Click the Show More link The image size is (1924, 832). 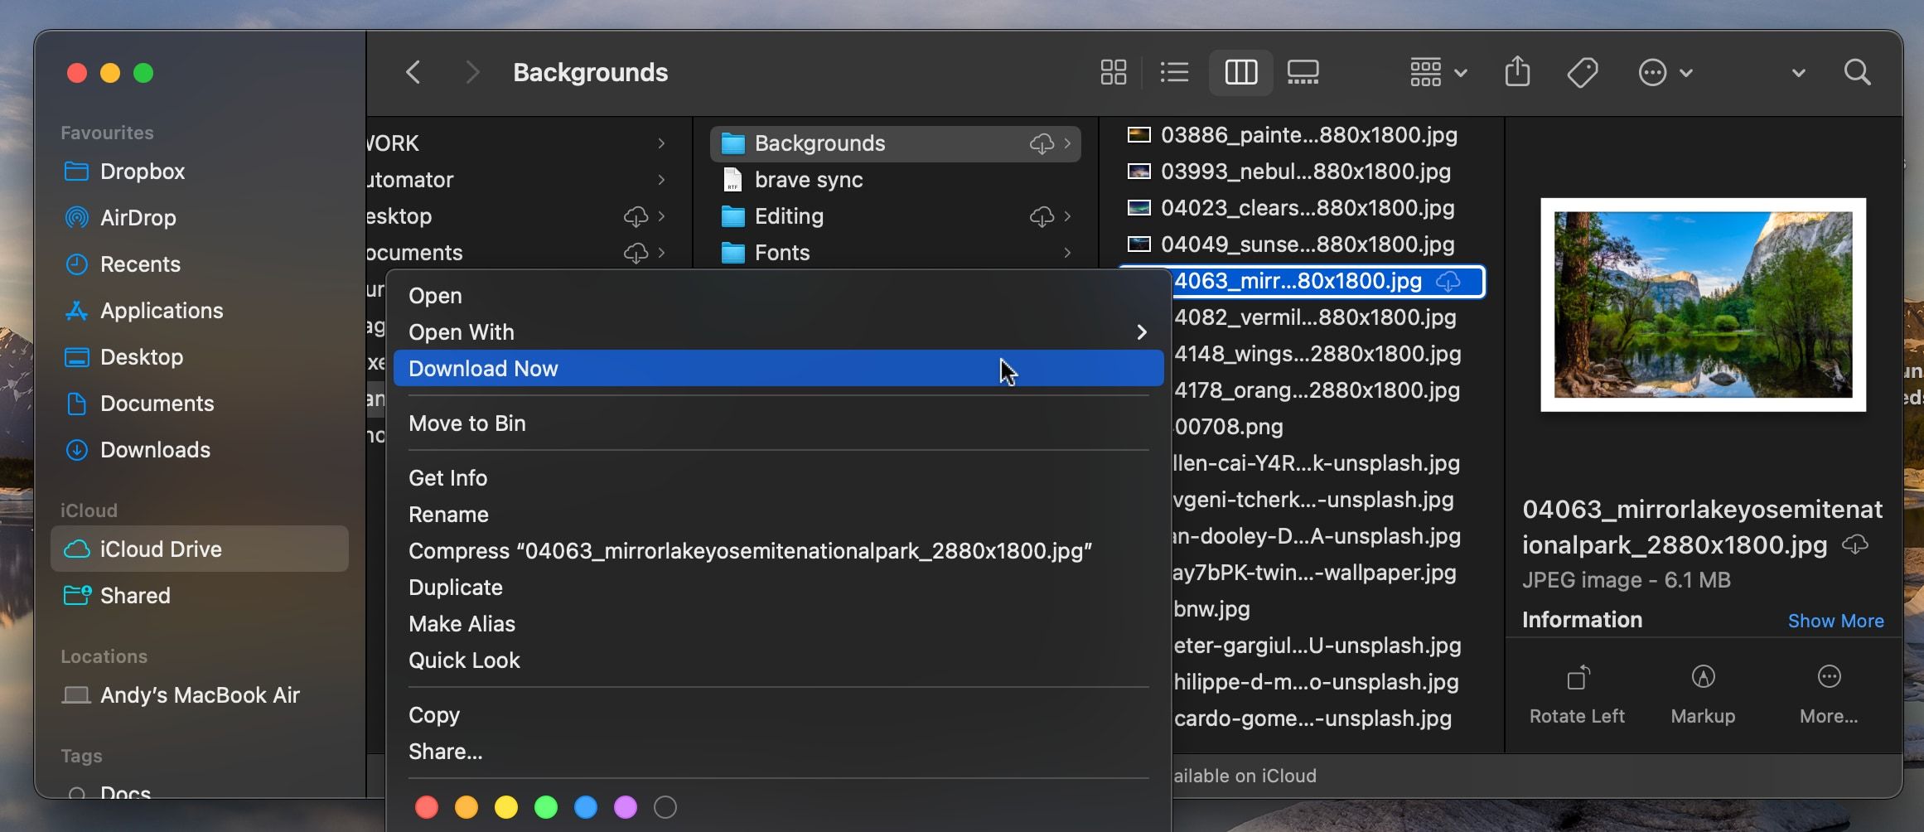[1835, 621]
